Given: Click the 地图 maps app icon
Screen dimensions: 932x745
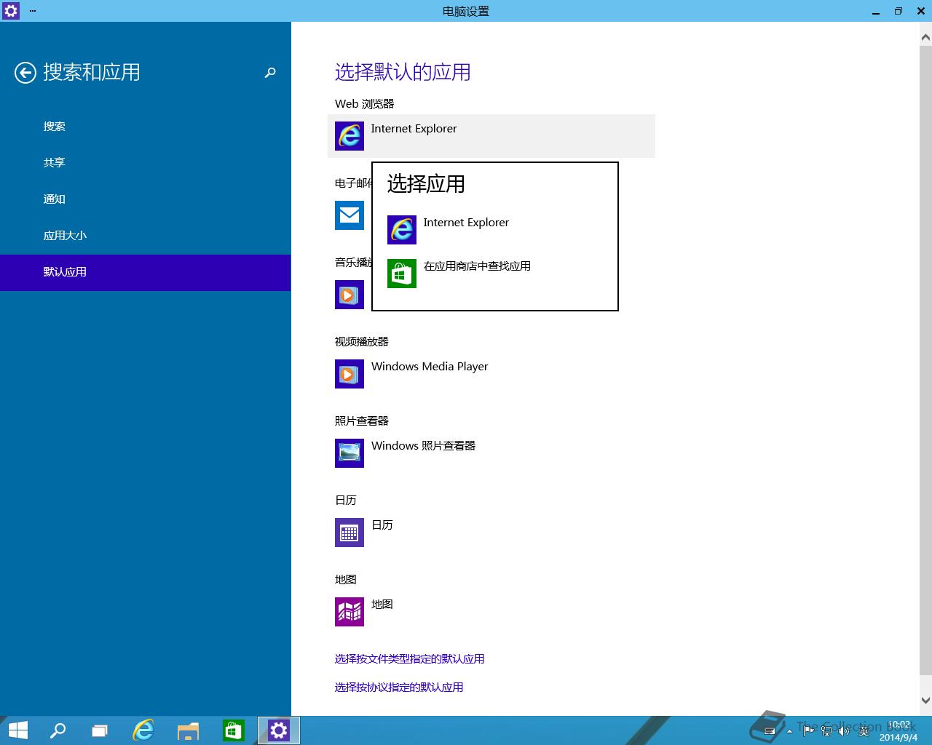Looking at the screenshot, I should (x=349, y=612).
